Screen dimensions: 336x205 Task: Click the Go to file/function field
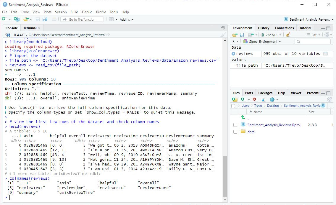tap(82, 19)
